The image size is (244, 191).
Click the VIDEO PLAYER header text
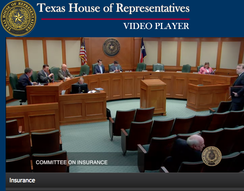156,26
